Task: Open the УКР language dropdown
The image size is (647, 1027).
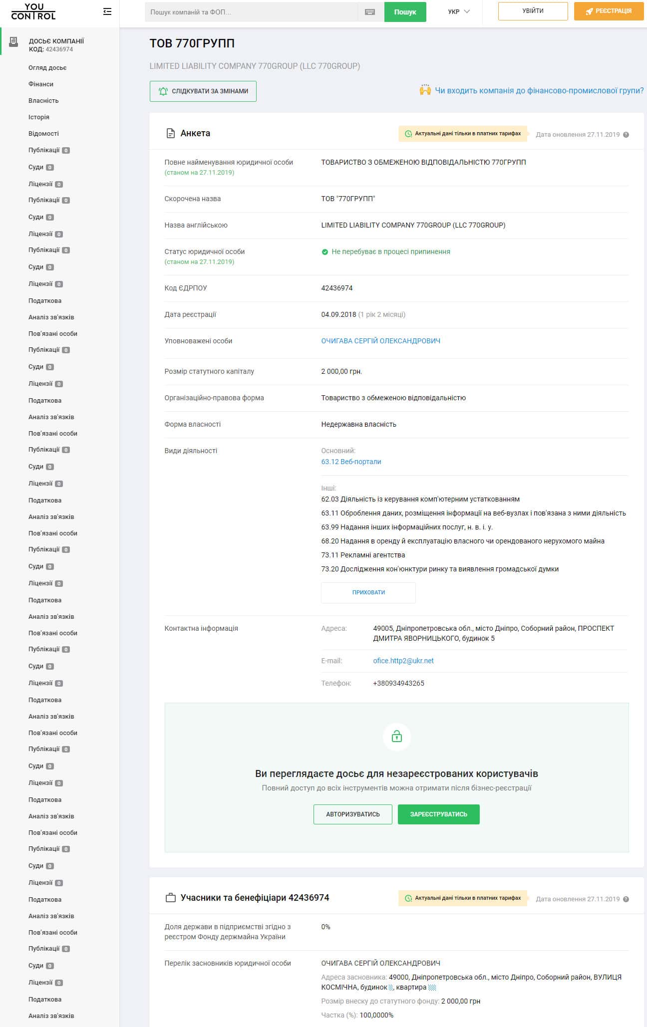Action: pyautogui.click(x=459, y=11)
